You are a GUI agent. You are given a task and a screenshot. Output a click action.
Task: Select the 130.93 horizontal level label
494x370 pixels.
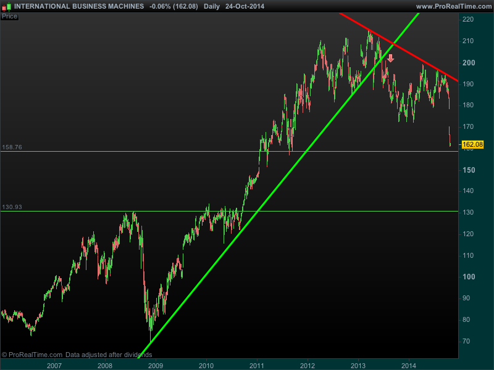[x=12, y=207]
